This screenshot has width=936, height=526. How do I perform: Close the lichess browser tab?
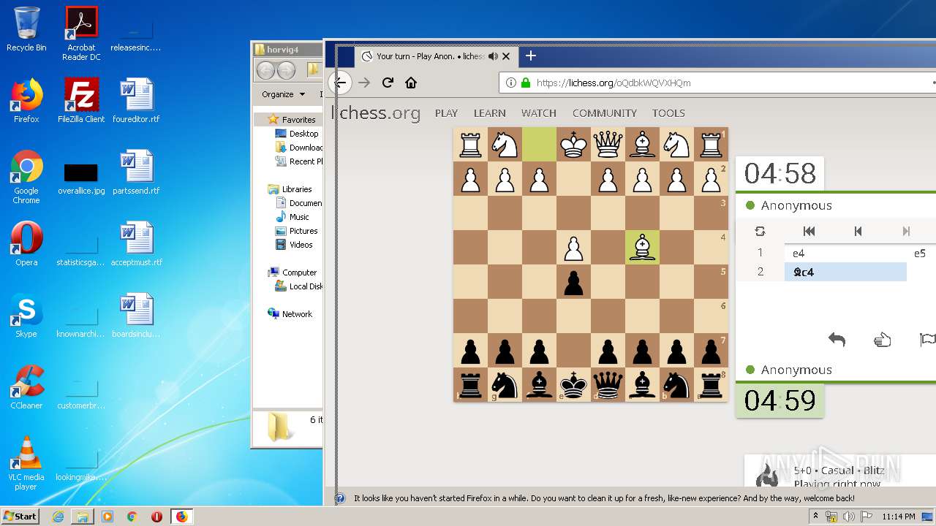506,56
